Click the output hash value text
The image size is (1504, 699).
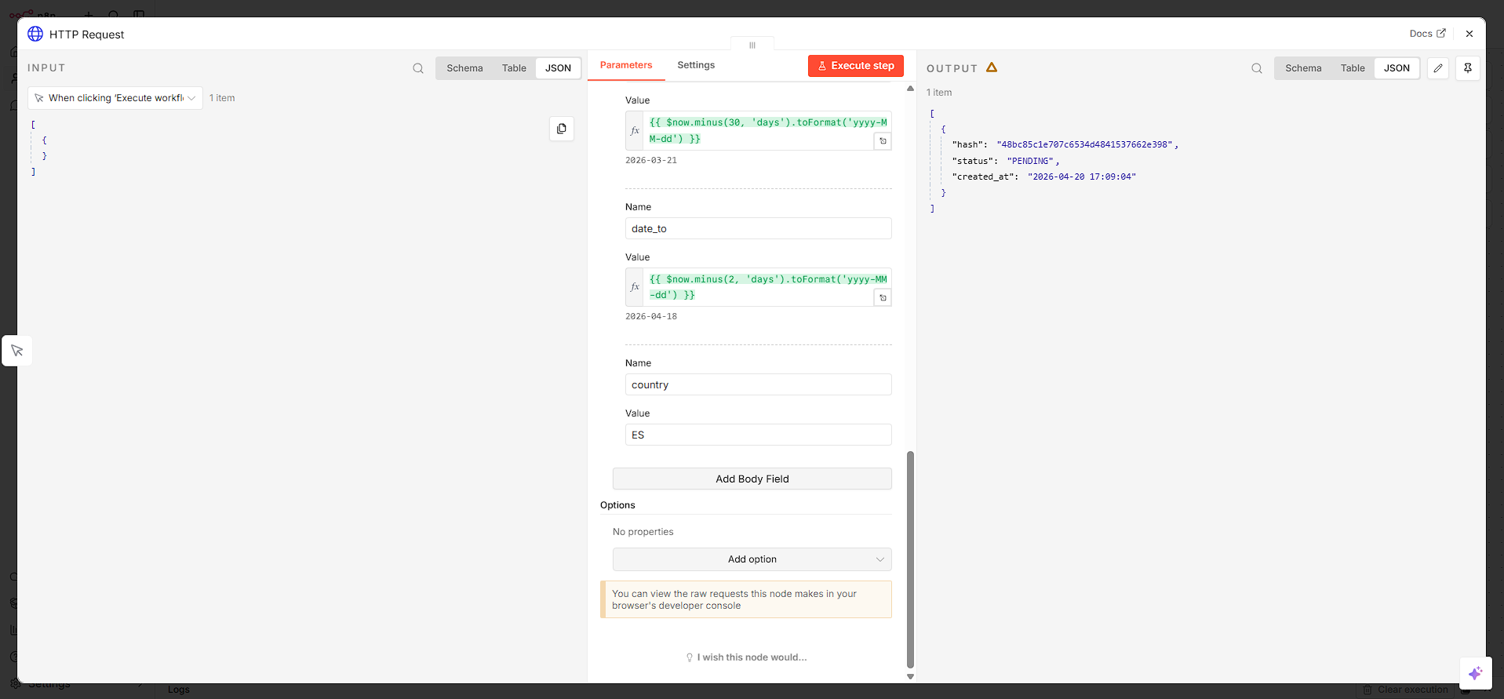click(x=1084, y=144)
